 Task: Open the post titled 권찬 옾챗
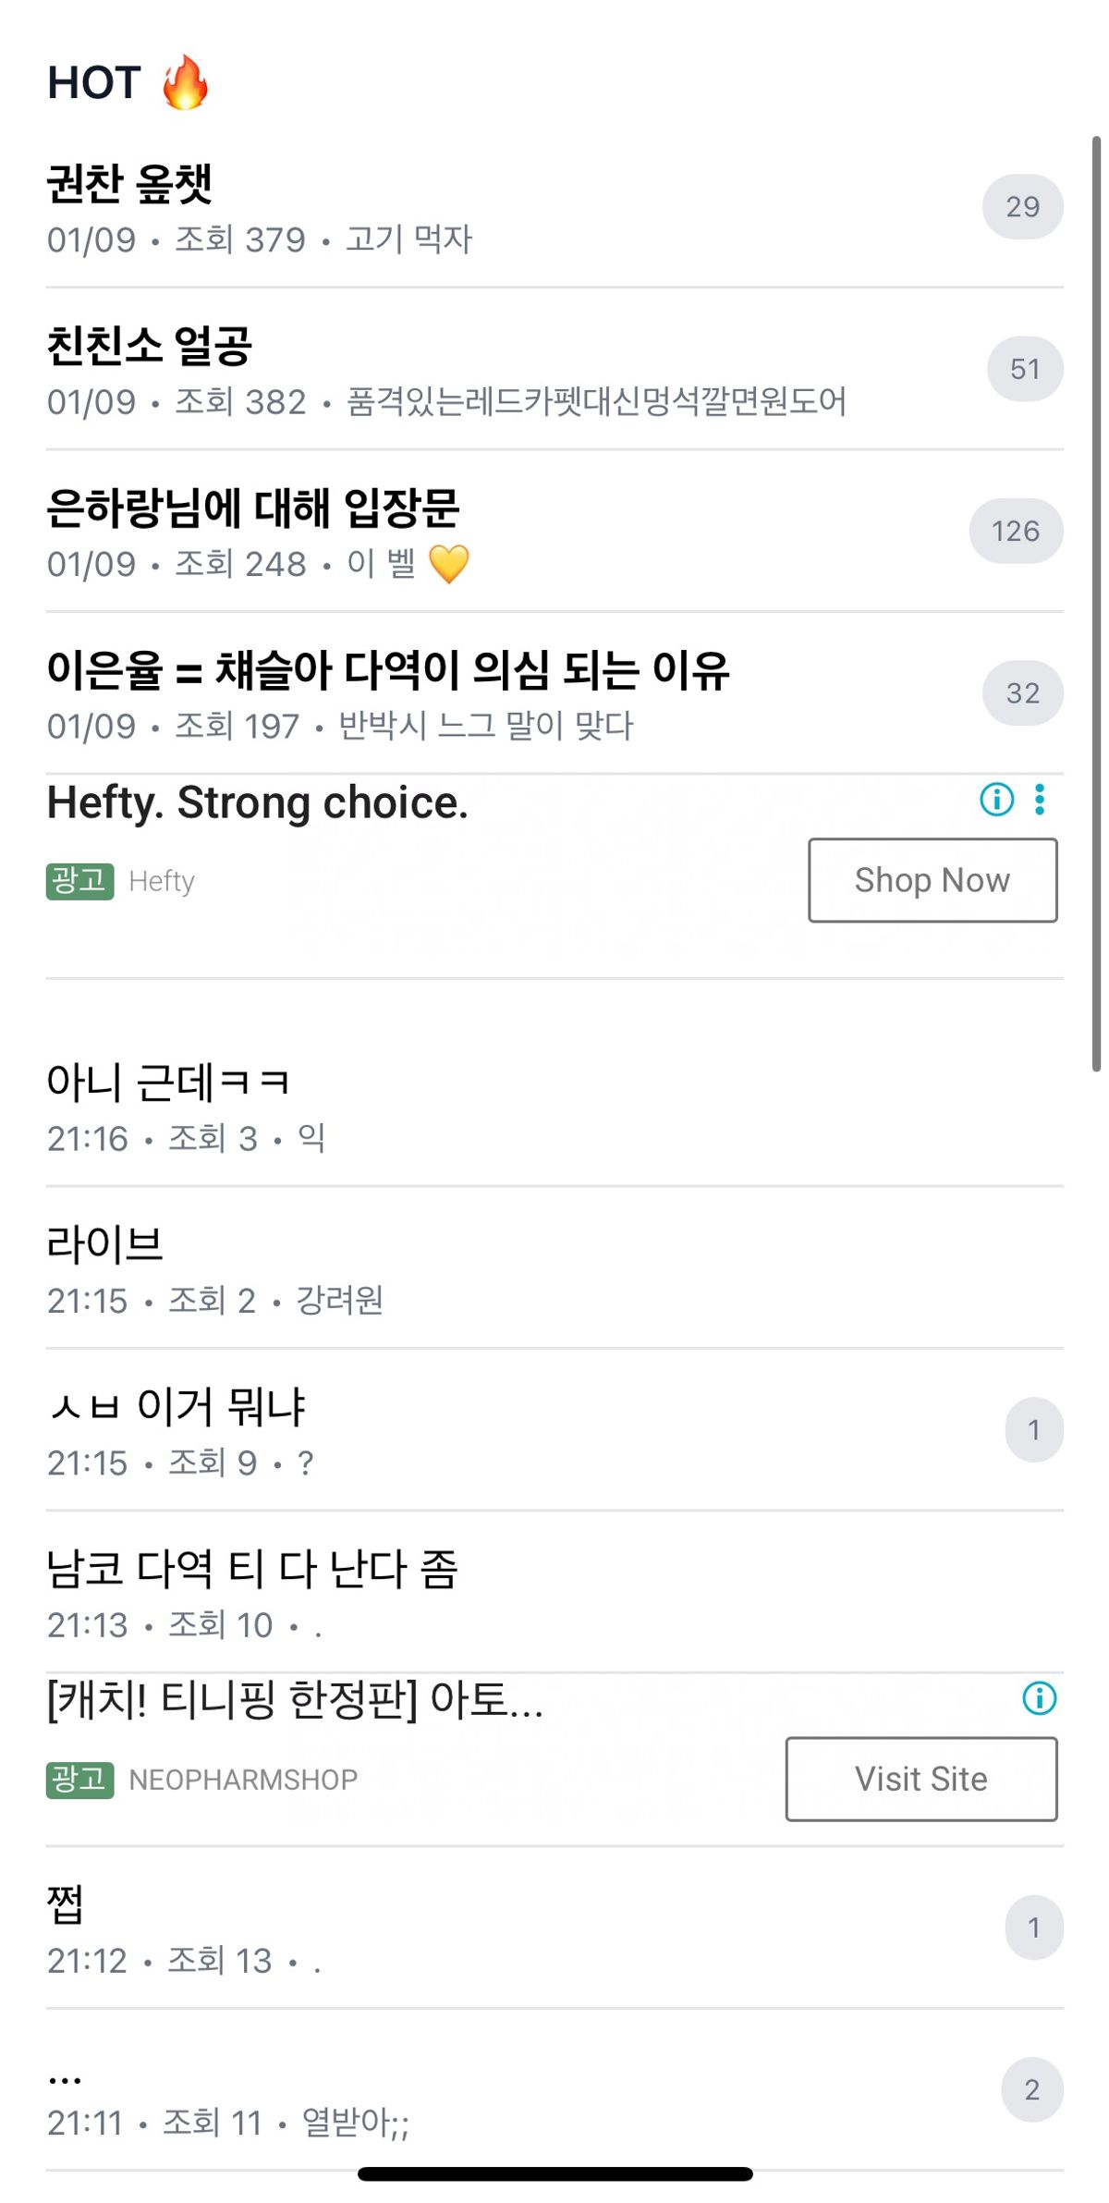(x=130, y=184)
